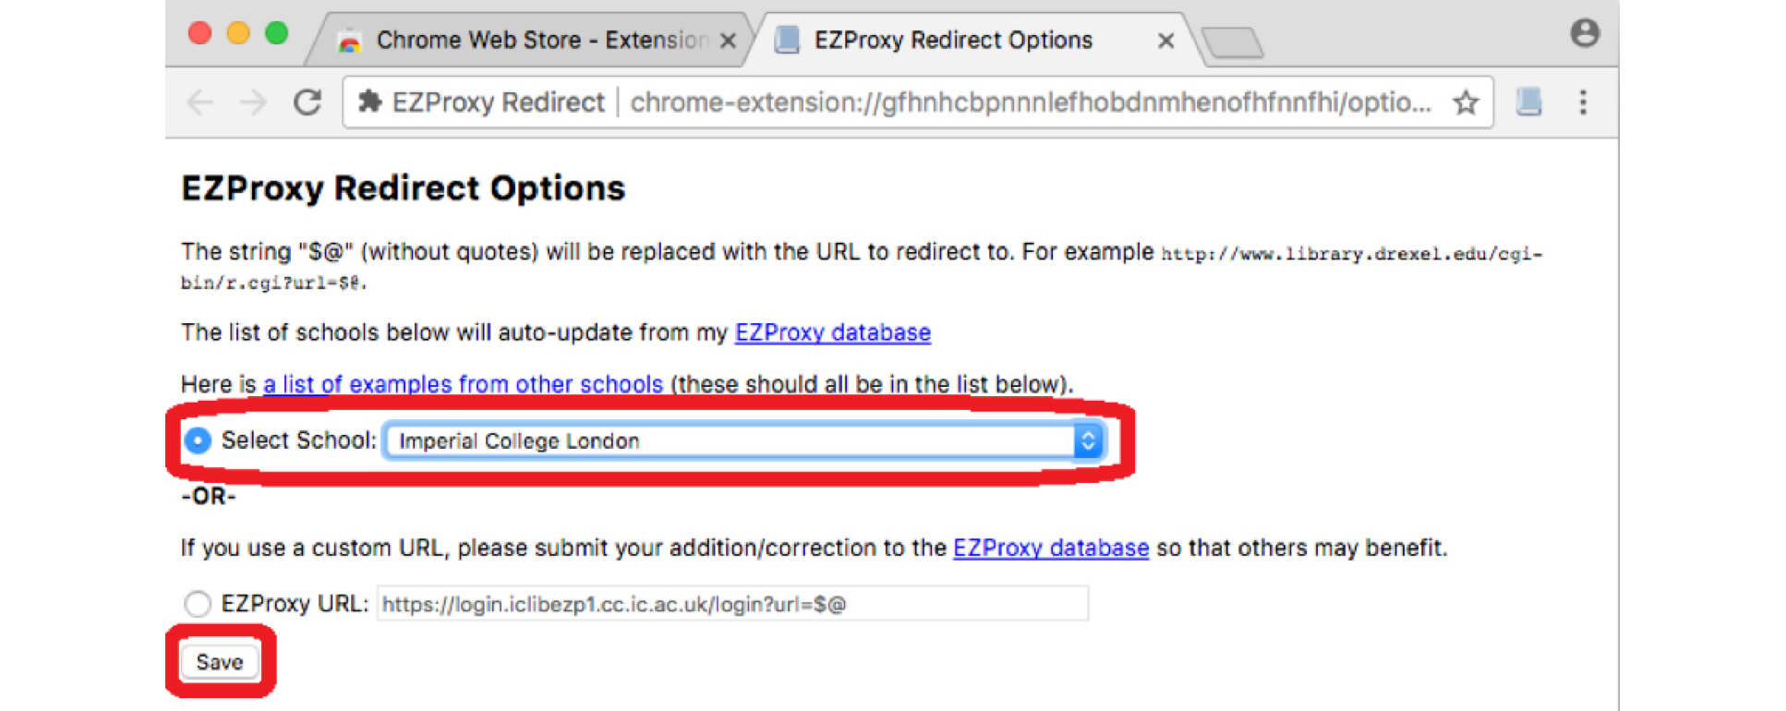Switch to the EZProxy Redirect Options tab
Screen dimensions: 1786x711
click(953, 40)
